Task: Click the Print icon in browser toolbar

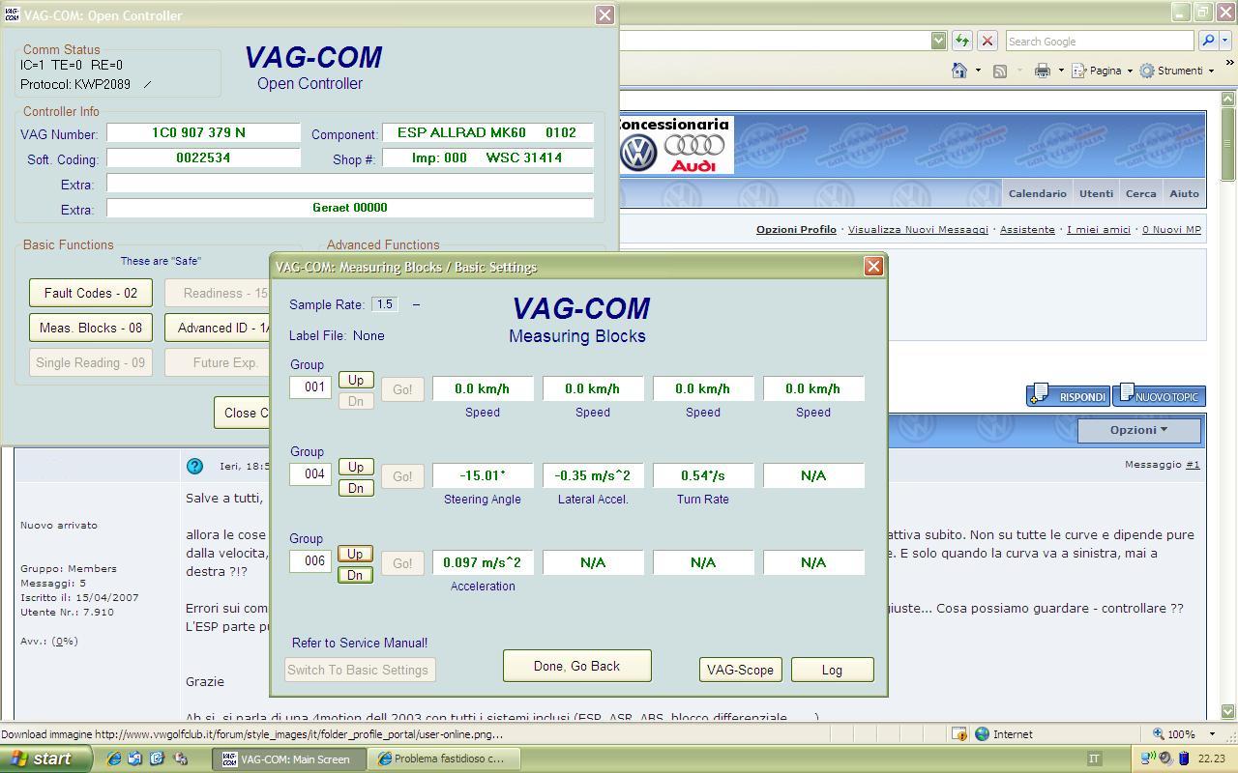Action: coord(1042,71)
